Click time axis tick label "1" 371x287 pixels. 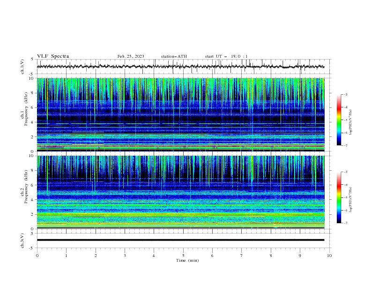[66, 256]
